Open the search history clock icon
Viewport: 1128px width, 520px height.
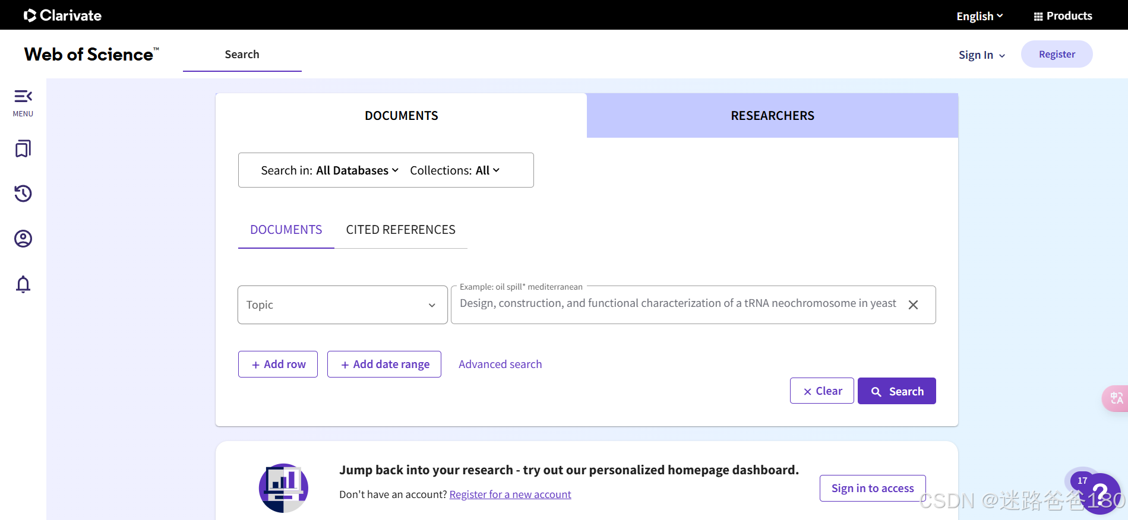point(23,194)
